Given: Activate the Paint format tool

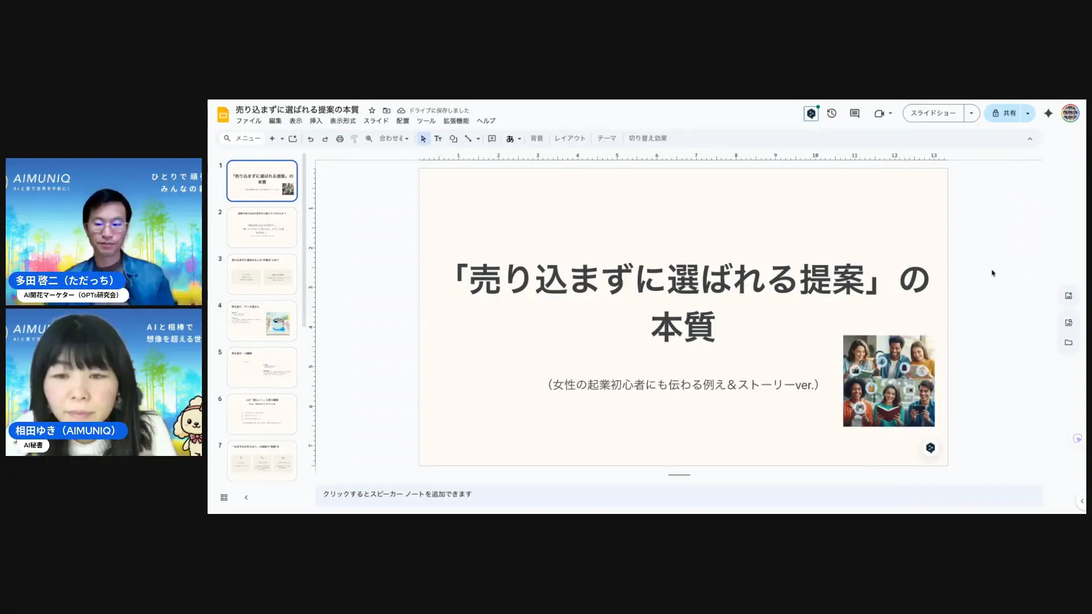Looking at the screenshot, I should [354, 138].
